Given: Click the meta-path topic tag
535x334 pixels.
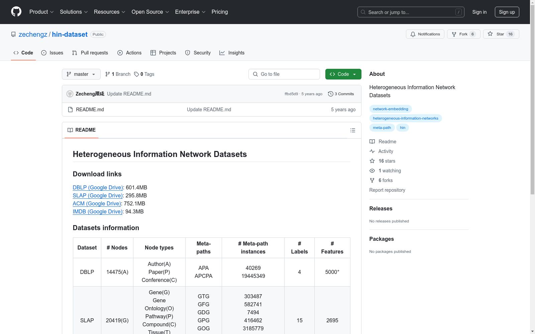Looking at the screenshot, I should pos(382,128).
